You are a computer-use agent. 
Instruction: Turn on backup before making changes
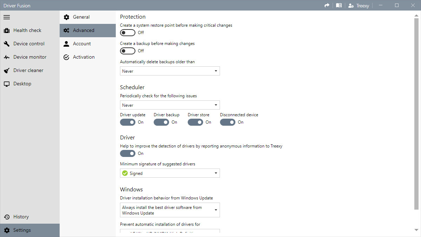(128, 51)
